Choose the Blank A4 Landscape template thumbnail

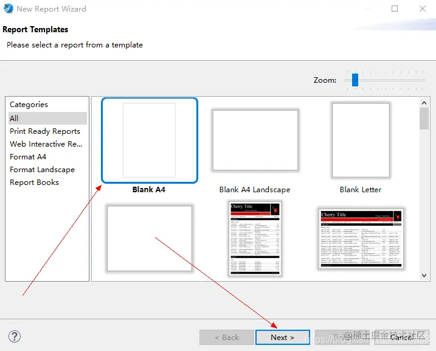click(255, 140)
